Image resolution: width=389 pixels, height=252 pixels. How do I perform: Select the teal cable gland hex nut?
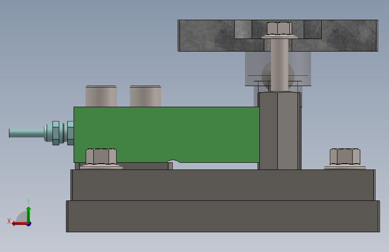[x=56, y=133]
